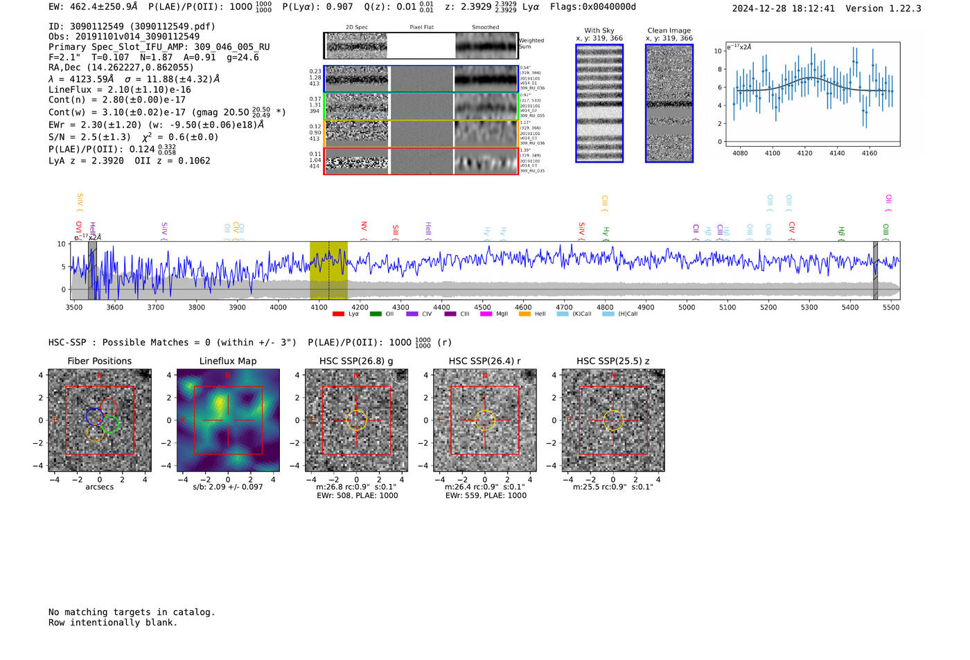This screenshot has width=970, height=660.
Task: Open the Lineflux Map panel
Action: click(228, 420)
